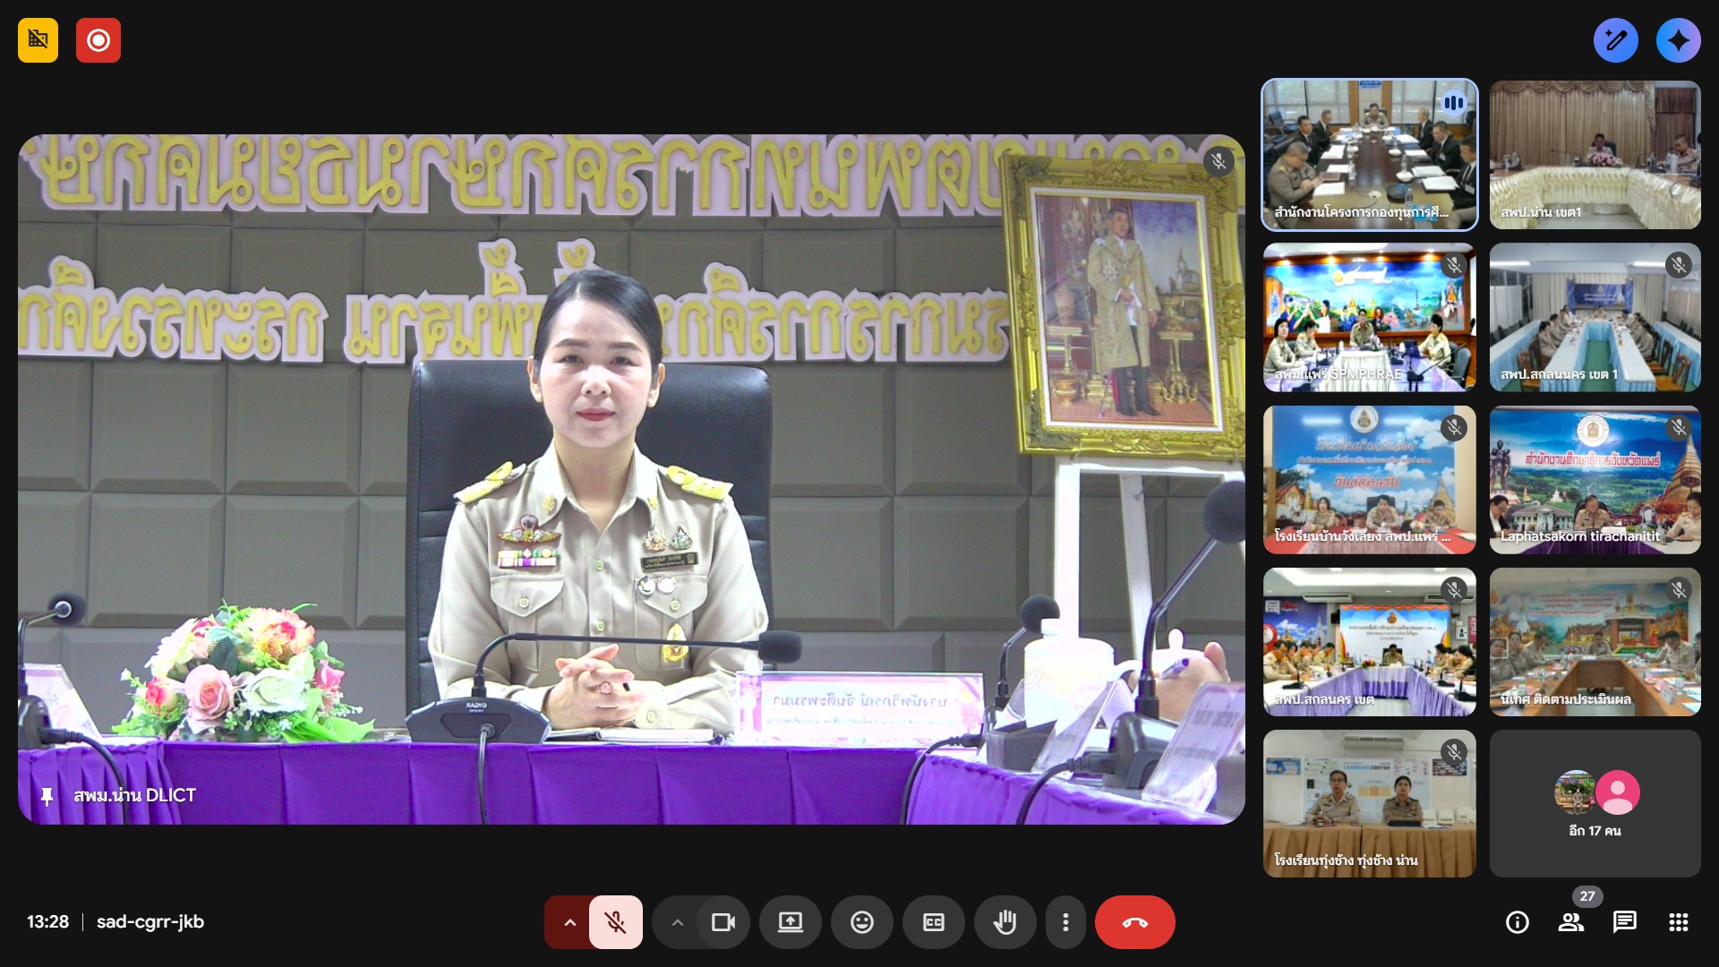1719x967 pixels.
Task: Expand audio settings arrow beside microphone
Action: (x=569, y=922)
